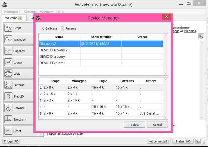Screen dimensions: 208x147
Task: Click the Cancel button
Action: (x=157, y=125)
